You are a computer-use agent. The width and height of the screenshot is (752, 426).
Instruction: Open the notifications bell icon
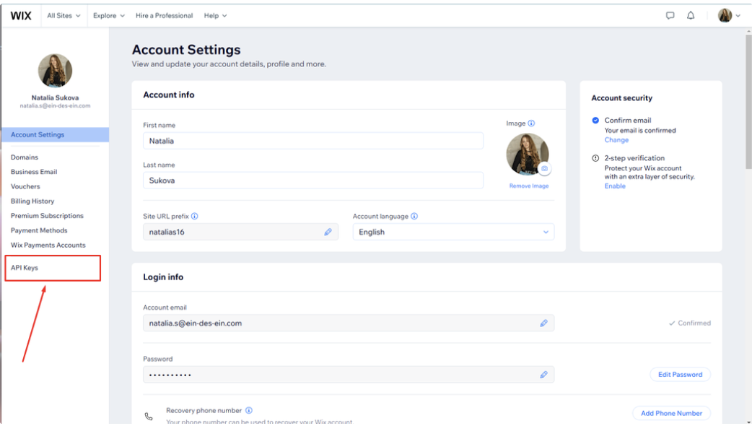(691, 15)
